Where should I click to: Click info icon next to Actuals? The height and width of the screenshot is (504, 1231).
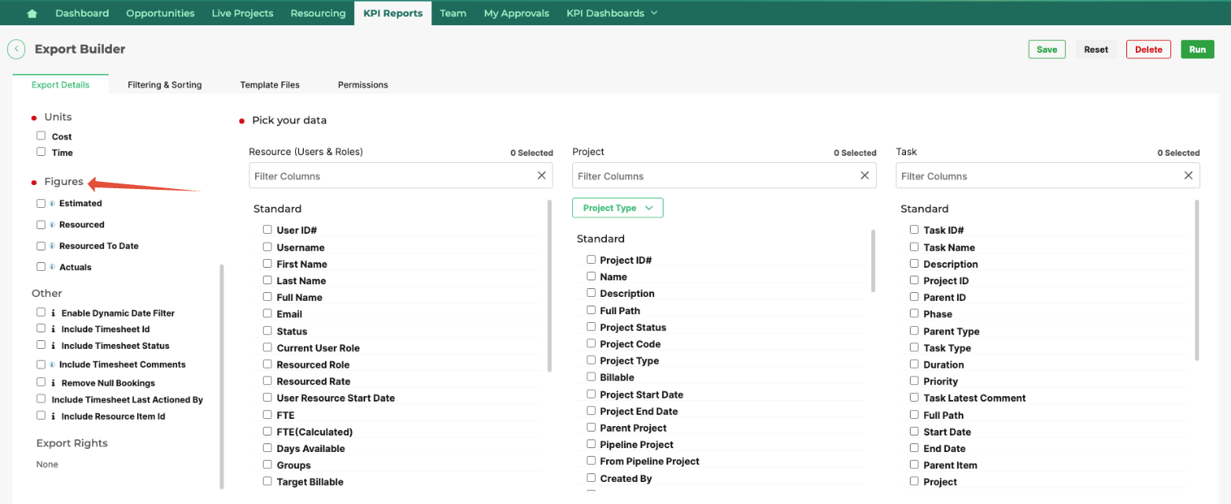[52, 267]
